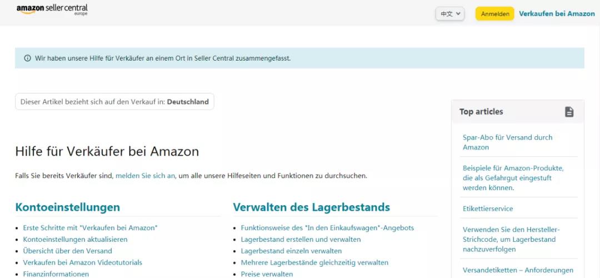Open the Kontoeinstellungen section heading
The width and height of the screenshot is (600, 278).
click(x=68, y=207)
